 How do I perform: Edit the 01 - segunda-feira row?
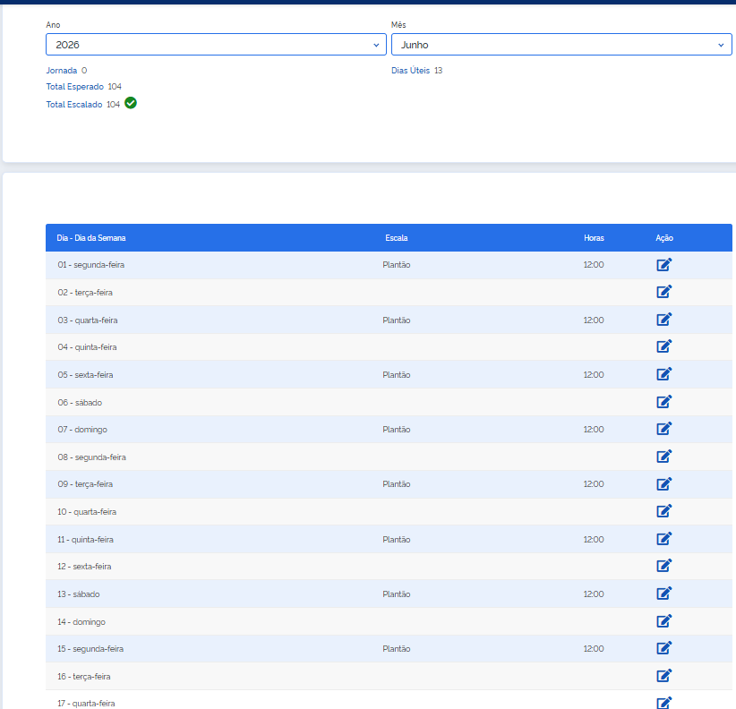[x=663, y=265]
